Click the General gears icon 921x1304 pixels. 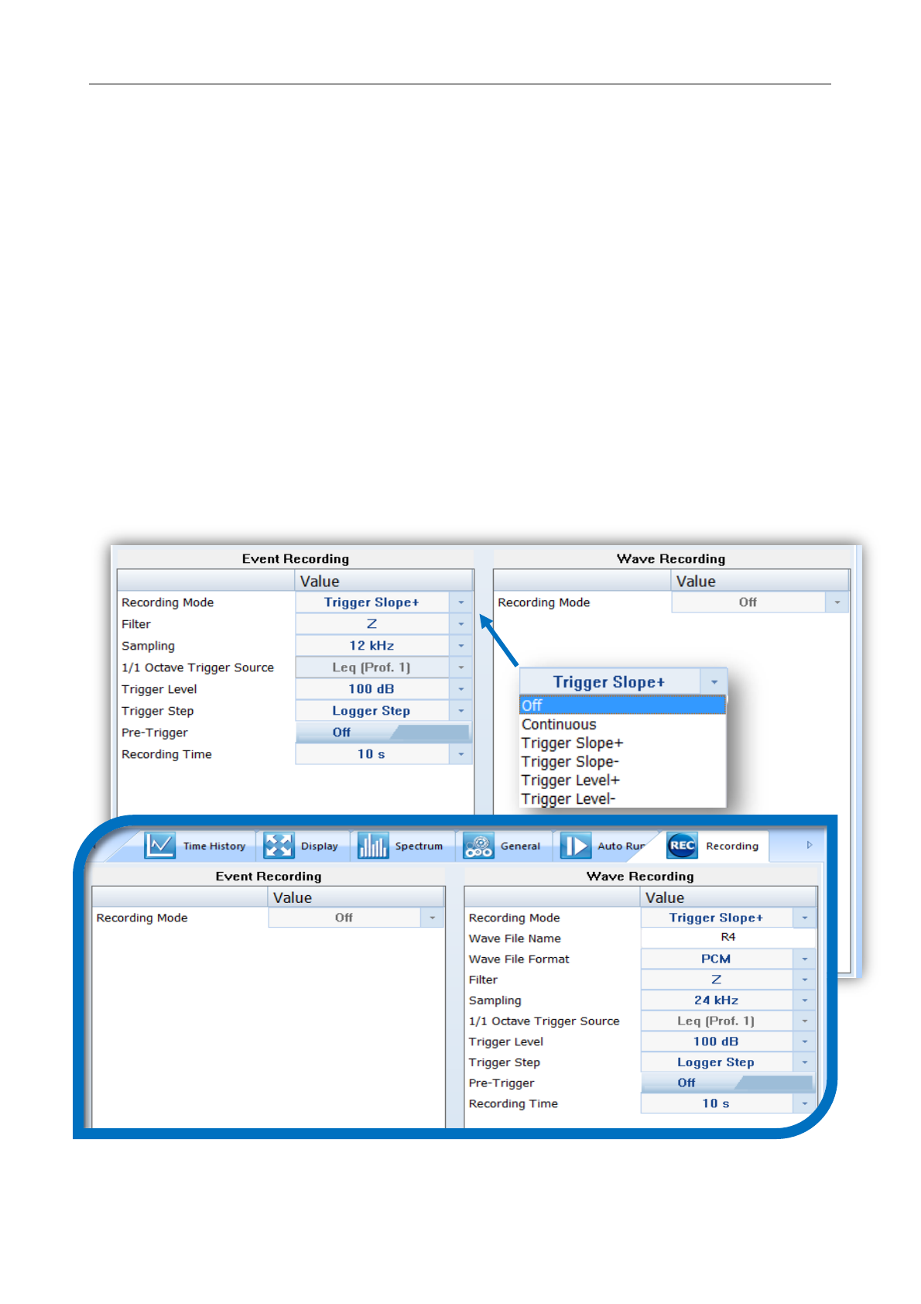pos(478,846)
